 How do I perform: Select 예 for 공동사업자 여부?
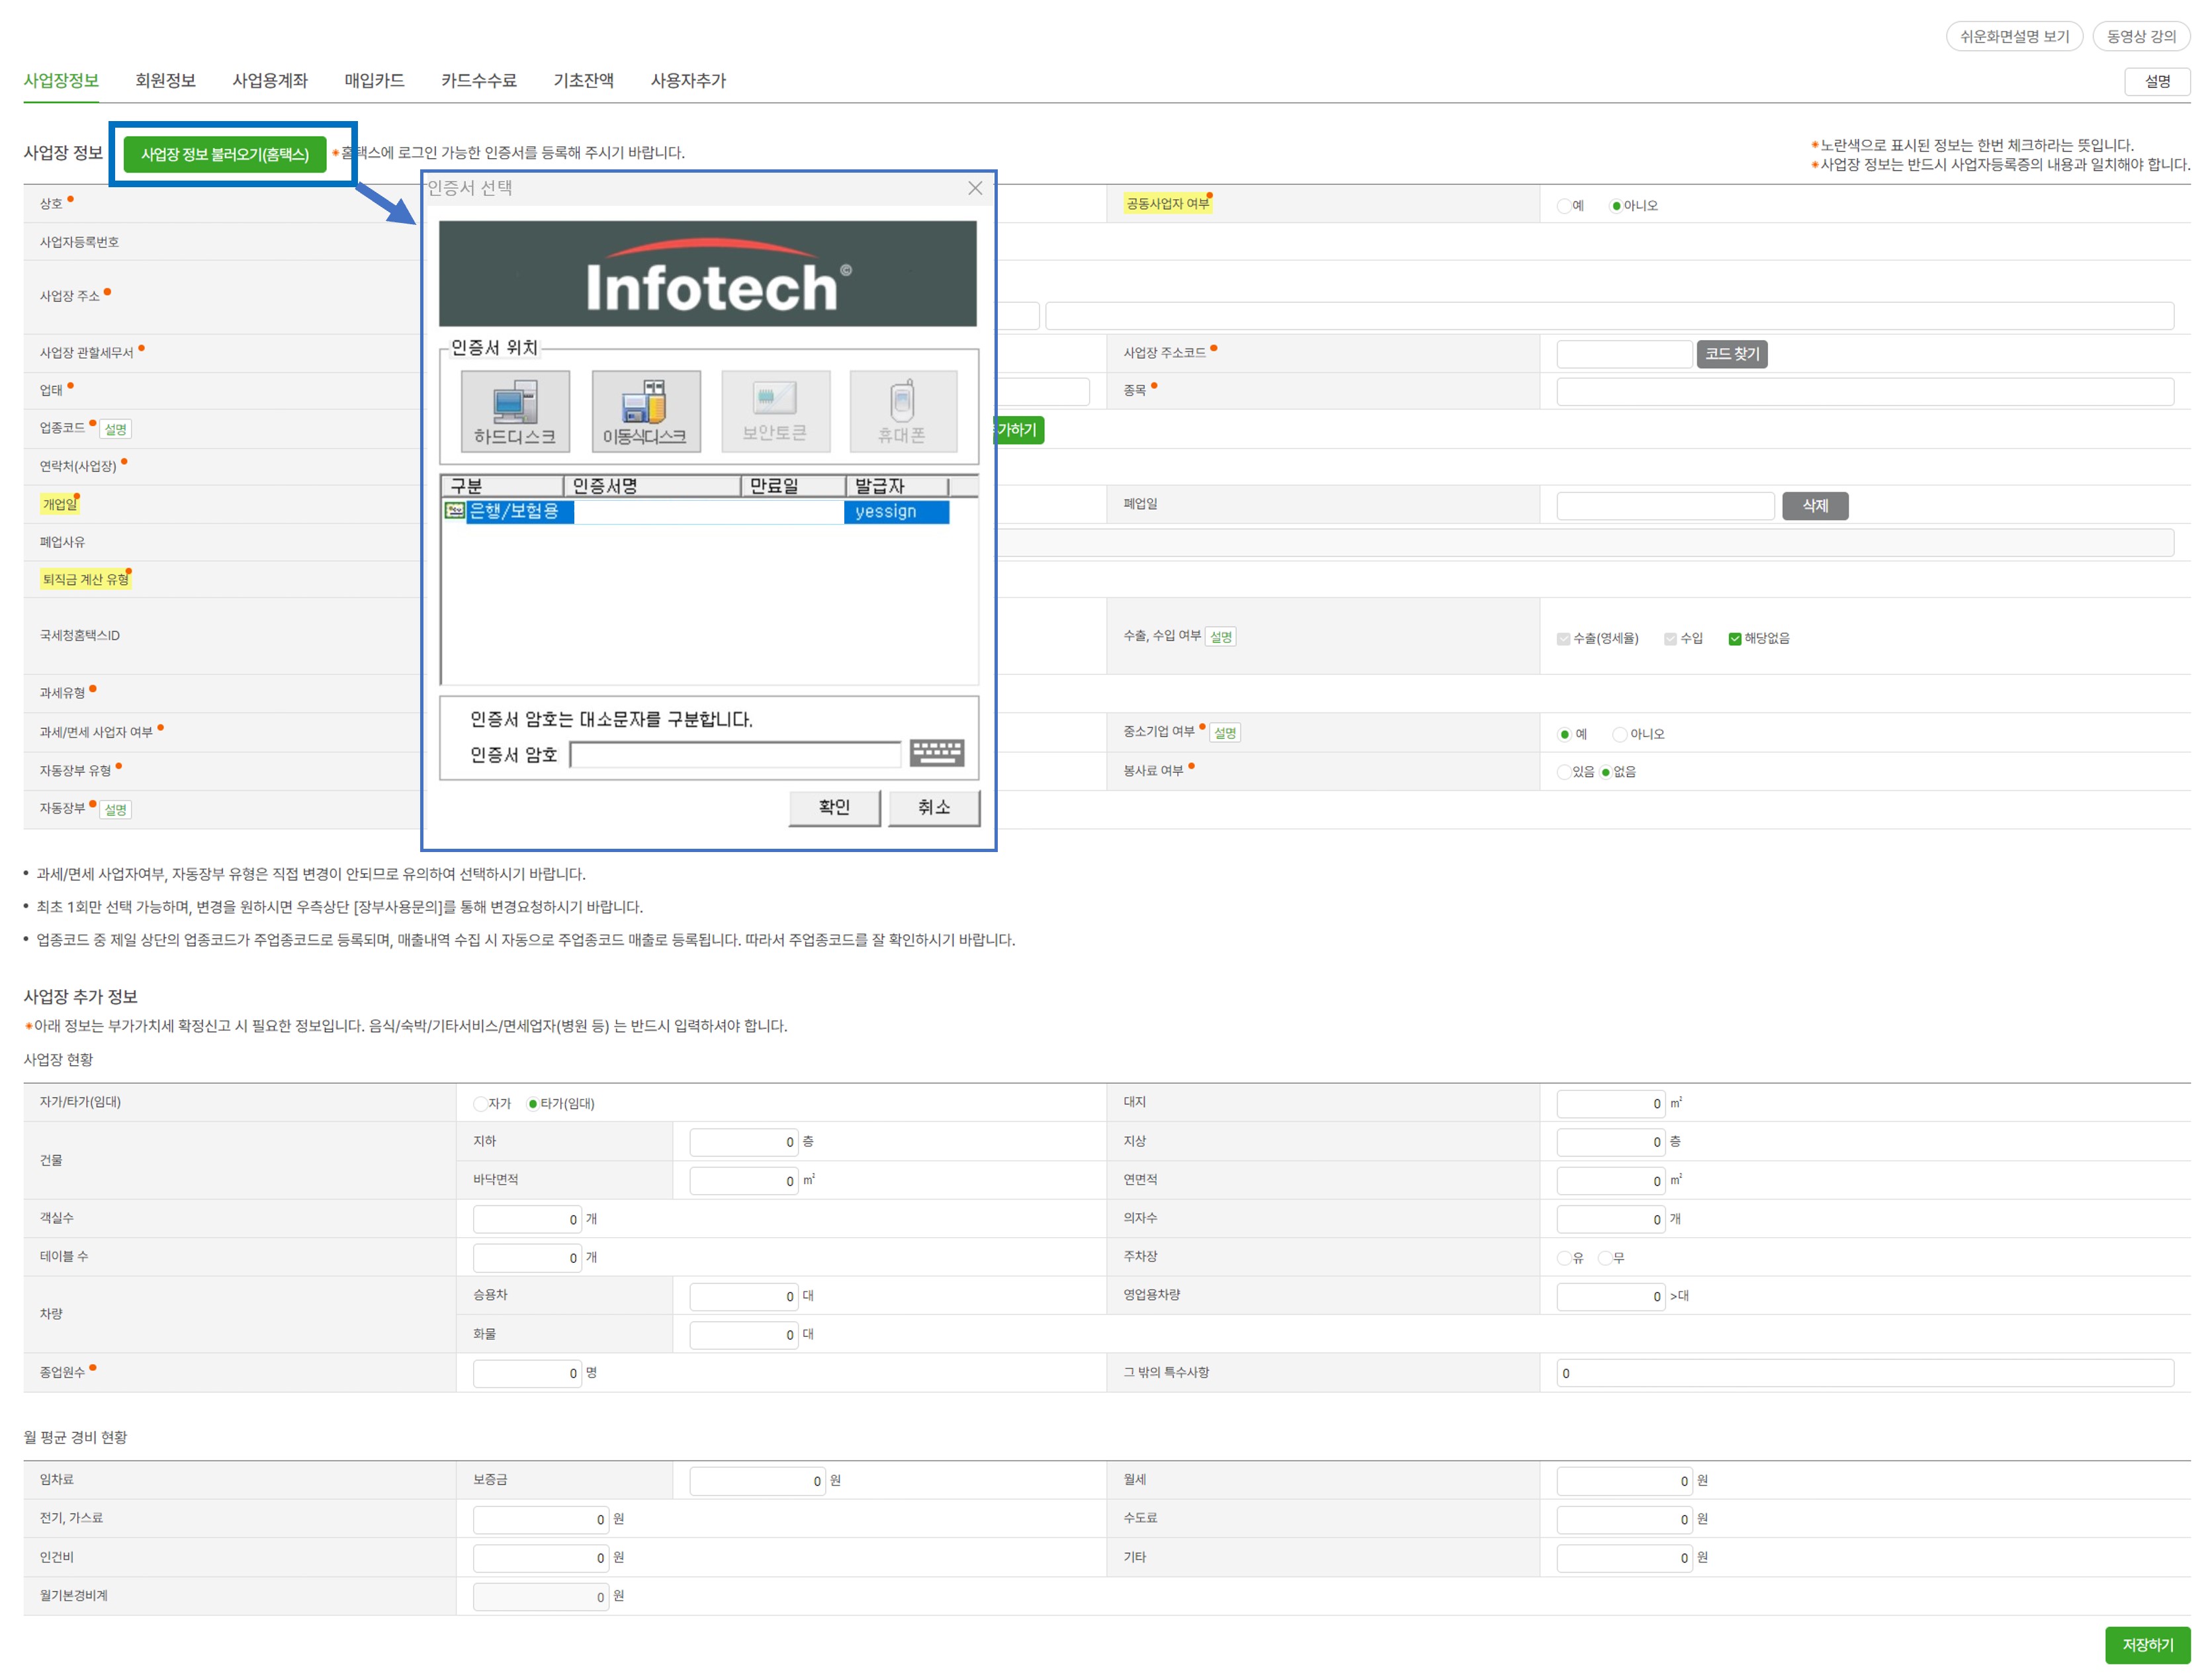(1564, 206)
